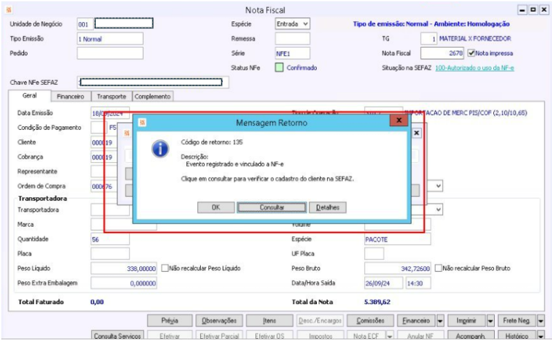
Task: Switch to the Geral tab
Action: [30, 95]
